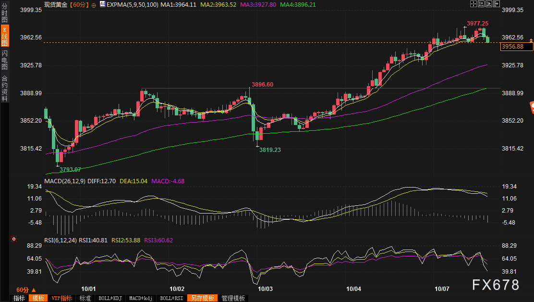This screenshot has width=534, height=302.
Task: Expand the 60分 timeframe selector at bottom left
Action: coord(26,290)
